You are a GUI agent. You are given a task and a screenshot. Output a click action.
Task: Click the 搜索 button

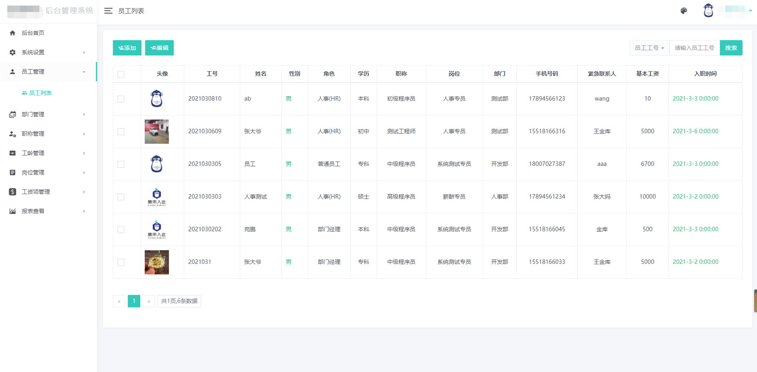(731, 48)
